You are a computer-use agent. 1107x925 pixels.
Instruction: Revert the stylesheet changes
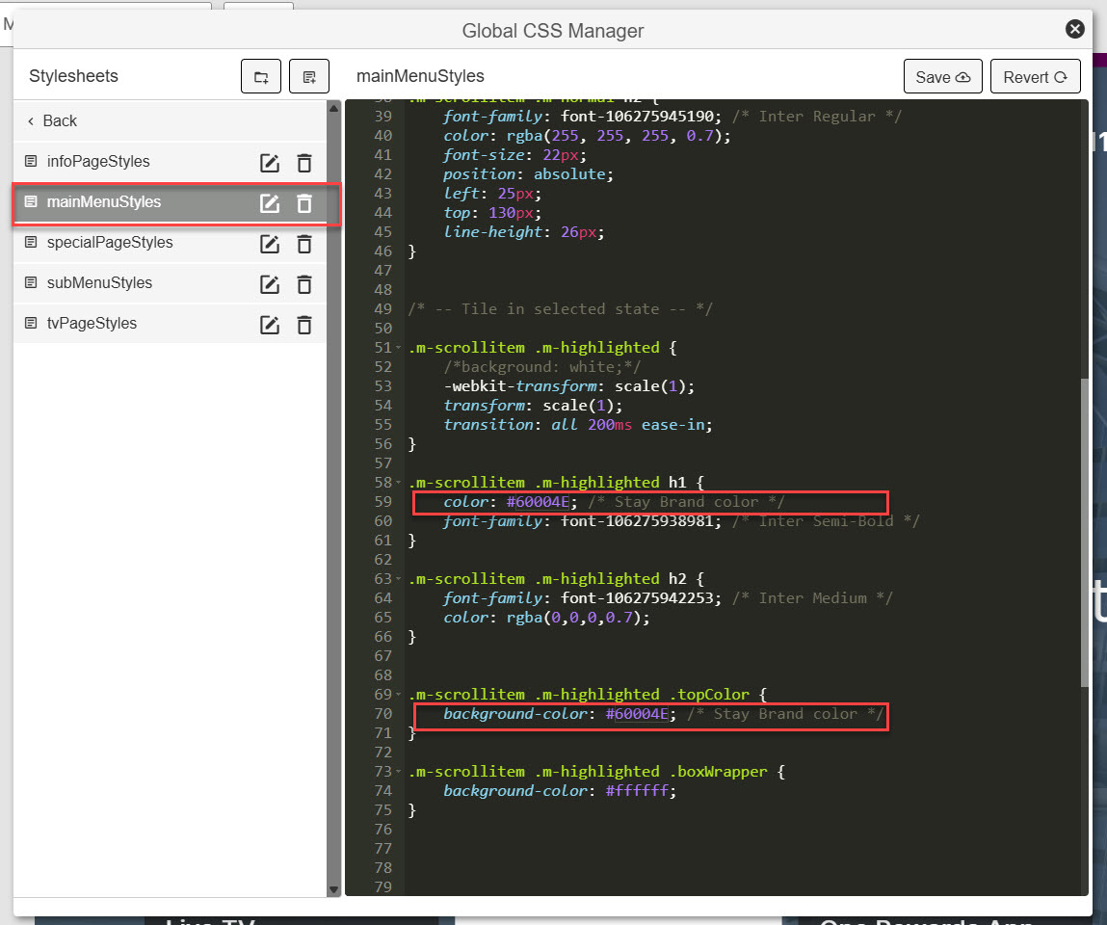pos(1035,77)
